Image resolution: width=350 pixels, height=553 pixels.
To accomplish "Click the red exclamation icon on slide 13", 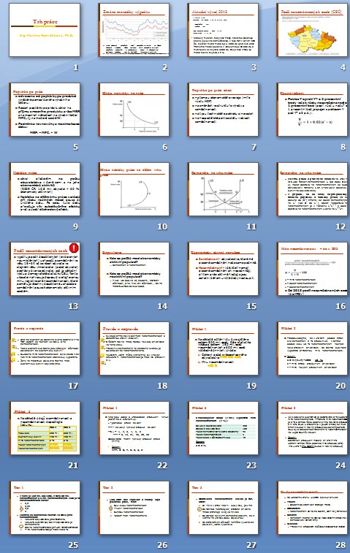I will (74, 248).
